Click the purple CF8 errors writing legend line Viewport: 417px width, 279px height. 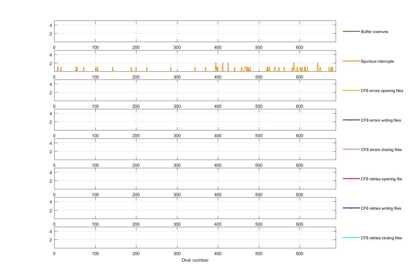(x=351, y=120)
